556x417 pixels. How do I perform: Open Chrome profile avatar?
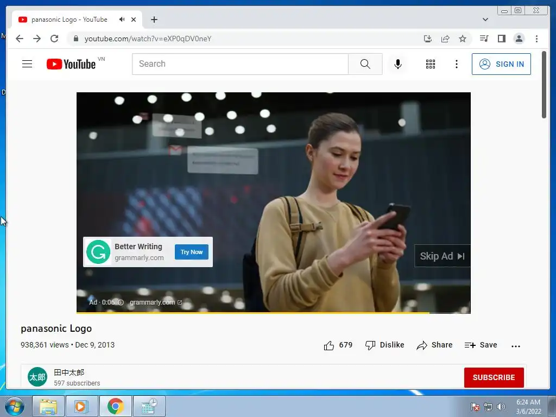(x=519, y=39)
